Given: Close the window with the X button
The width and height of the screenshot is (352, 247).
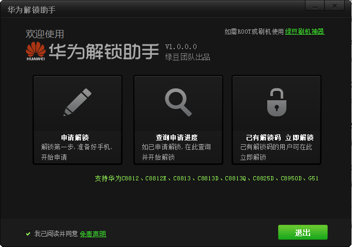Looking at the screenshot, I should point(334,6).
